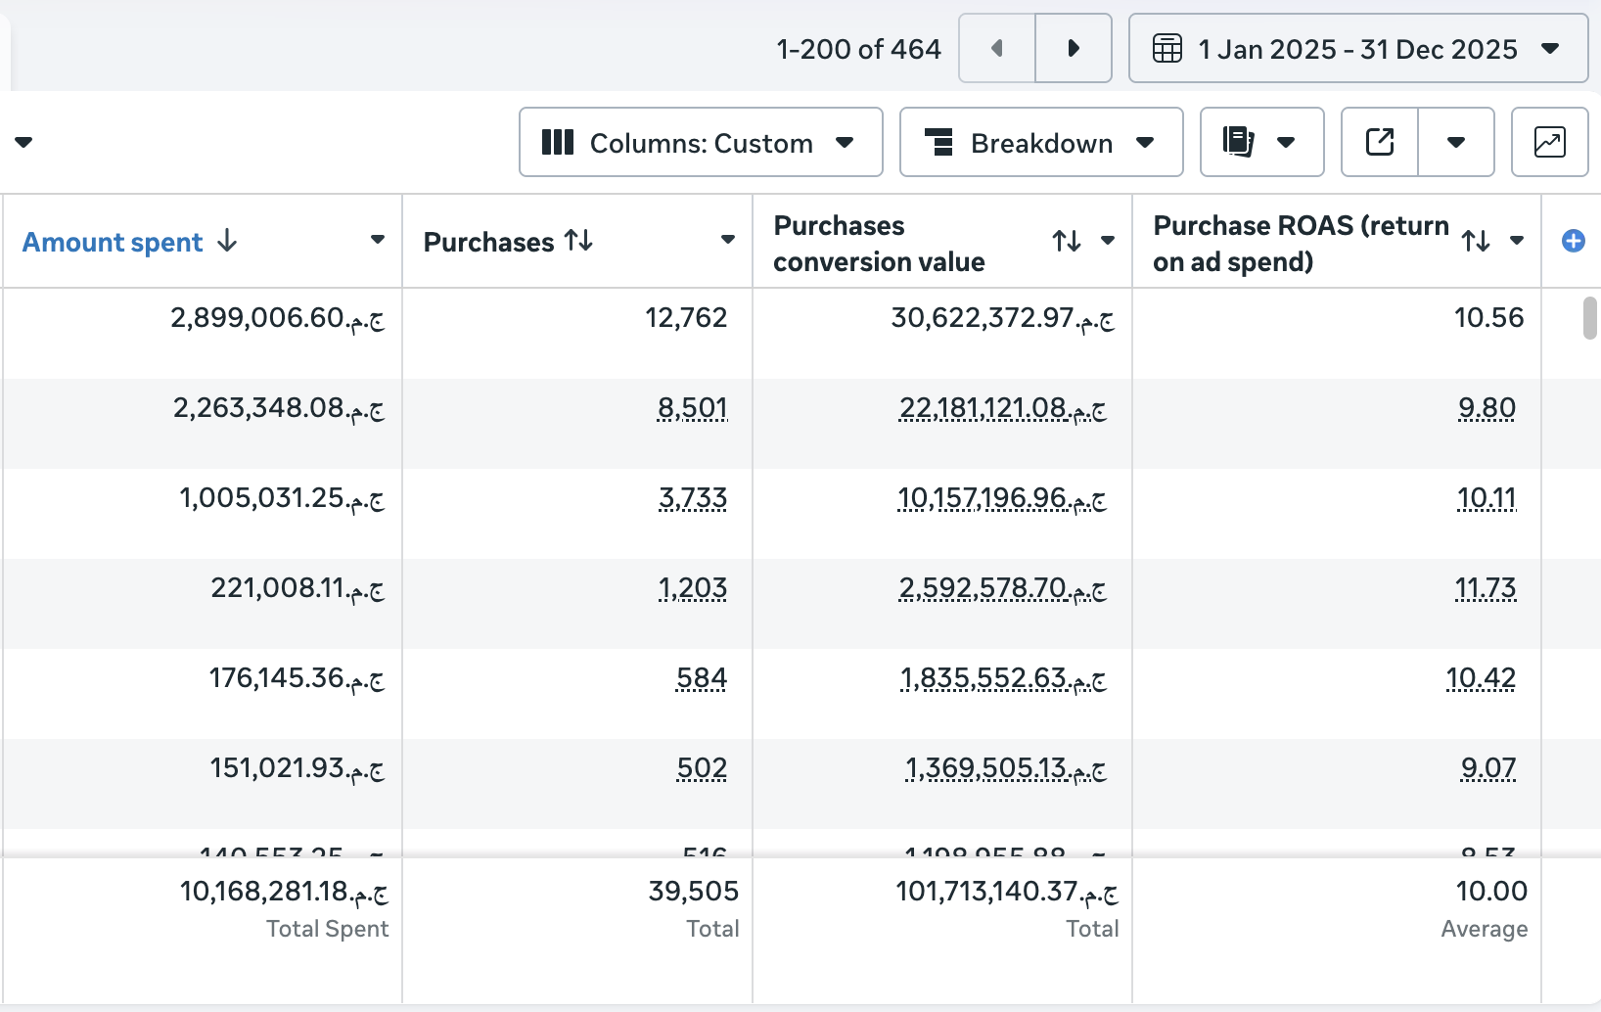
Task: Click the 22,181,121.08 conversion value
Action: pyautogui.click(x=1003, y=407)
